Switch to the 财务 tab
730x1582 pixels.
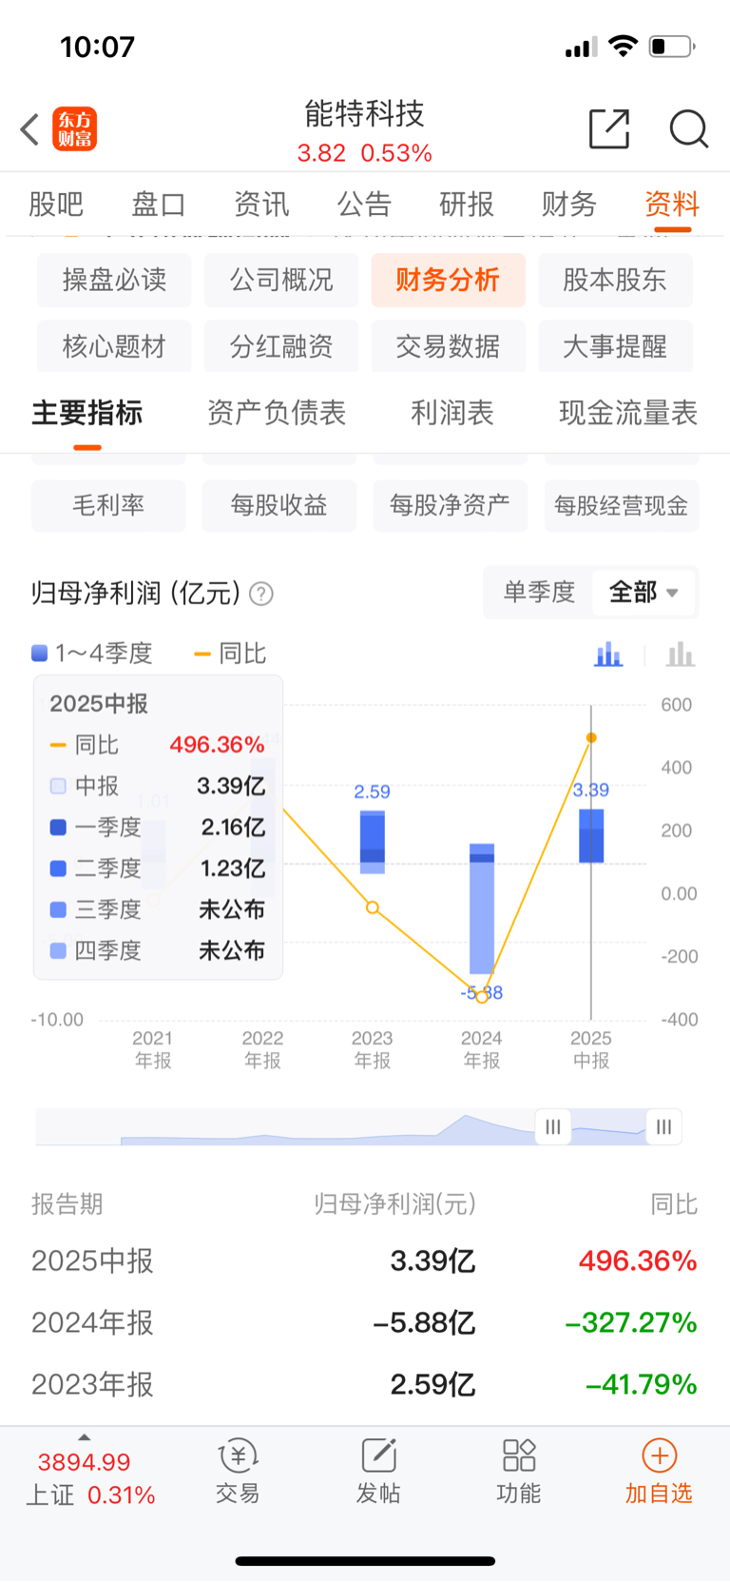pyautogui.click(x=569, y=204)
